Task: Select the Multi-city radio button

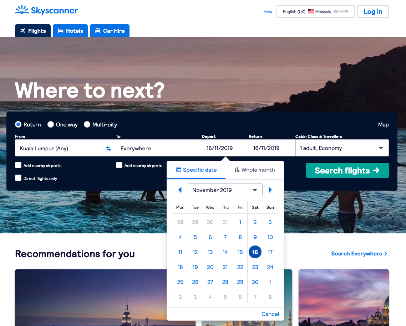Action: 87,124
